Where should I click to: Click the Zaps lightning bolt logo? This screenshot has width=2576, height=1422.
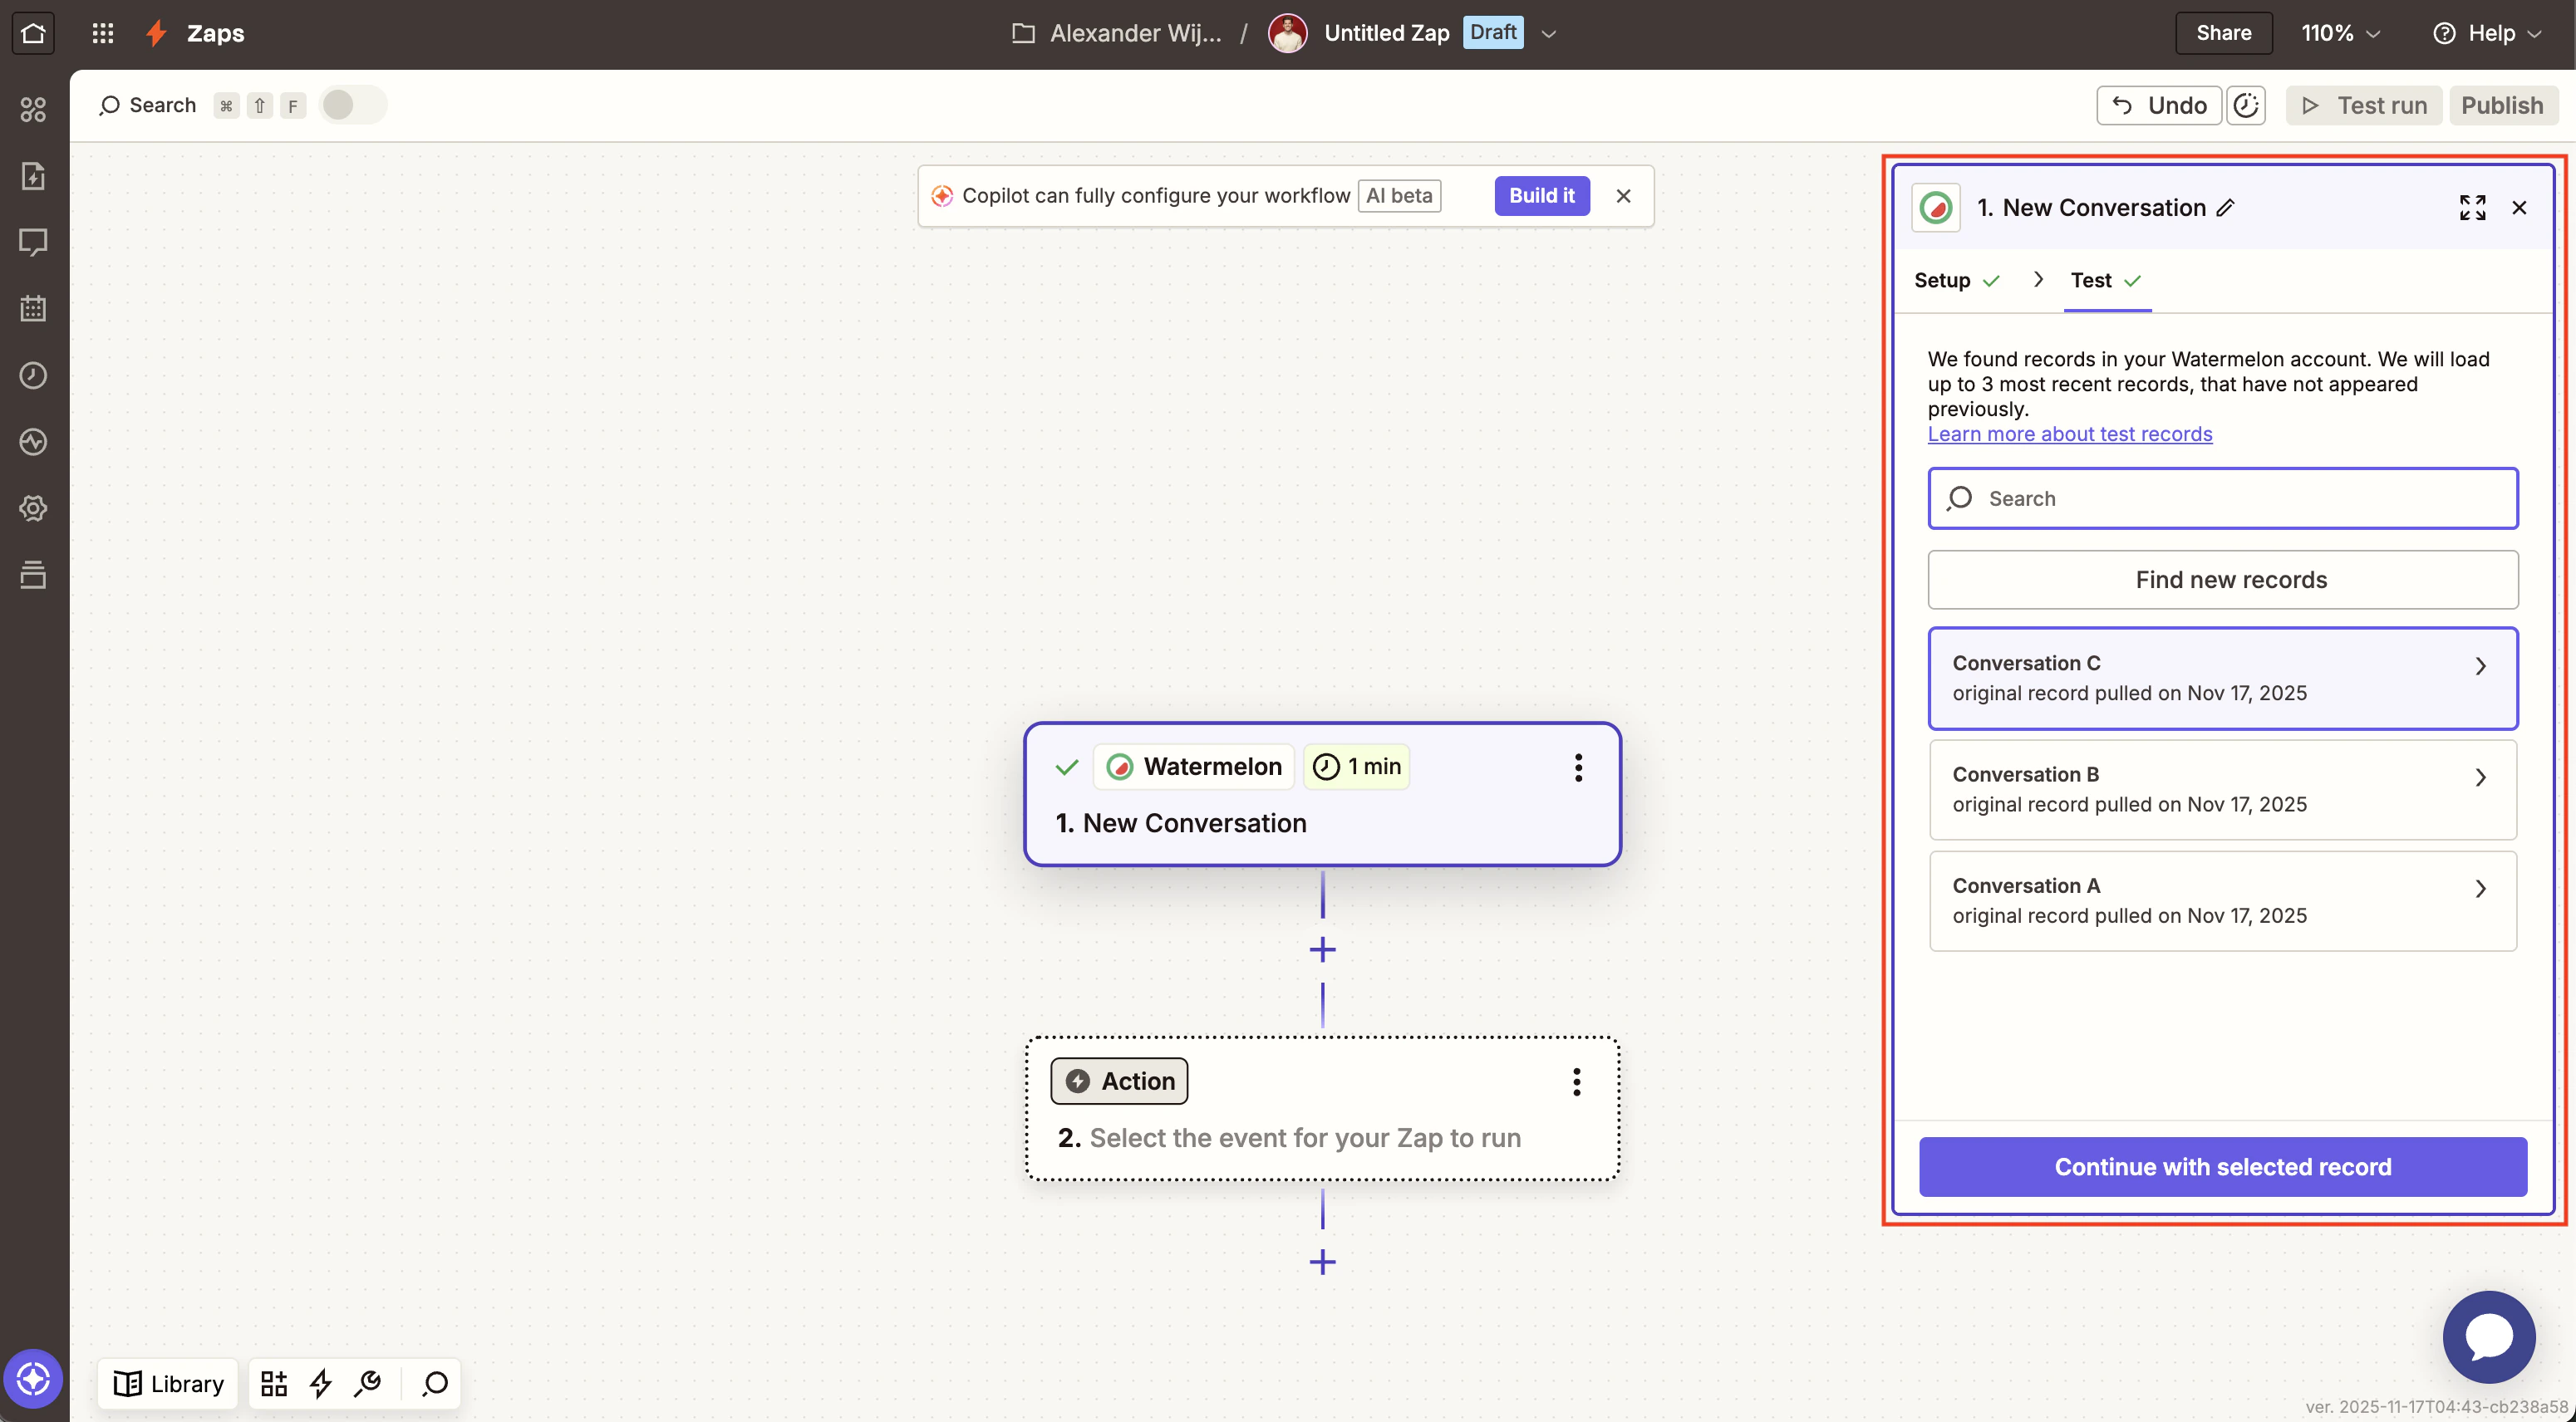156,33
